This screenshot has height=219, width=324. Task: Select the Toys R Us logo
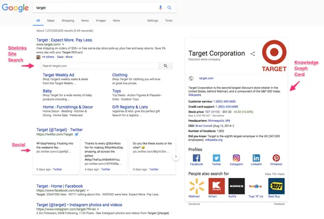click(255, 186)
